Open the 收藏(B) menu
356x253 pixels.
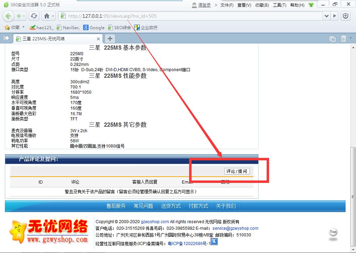[262, 5]
